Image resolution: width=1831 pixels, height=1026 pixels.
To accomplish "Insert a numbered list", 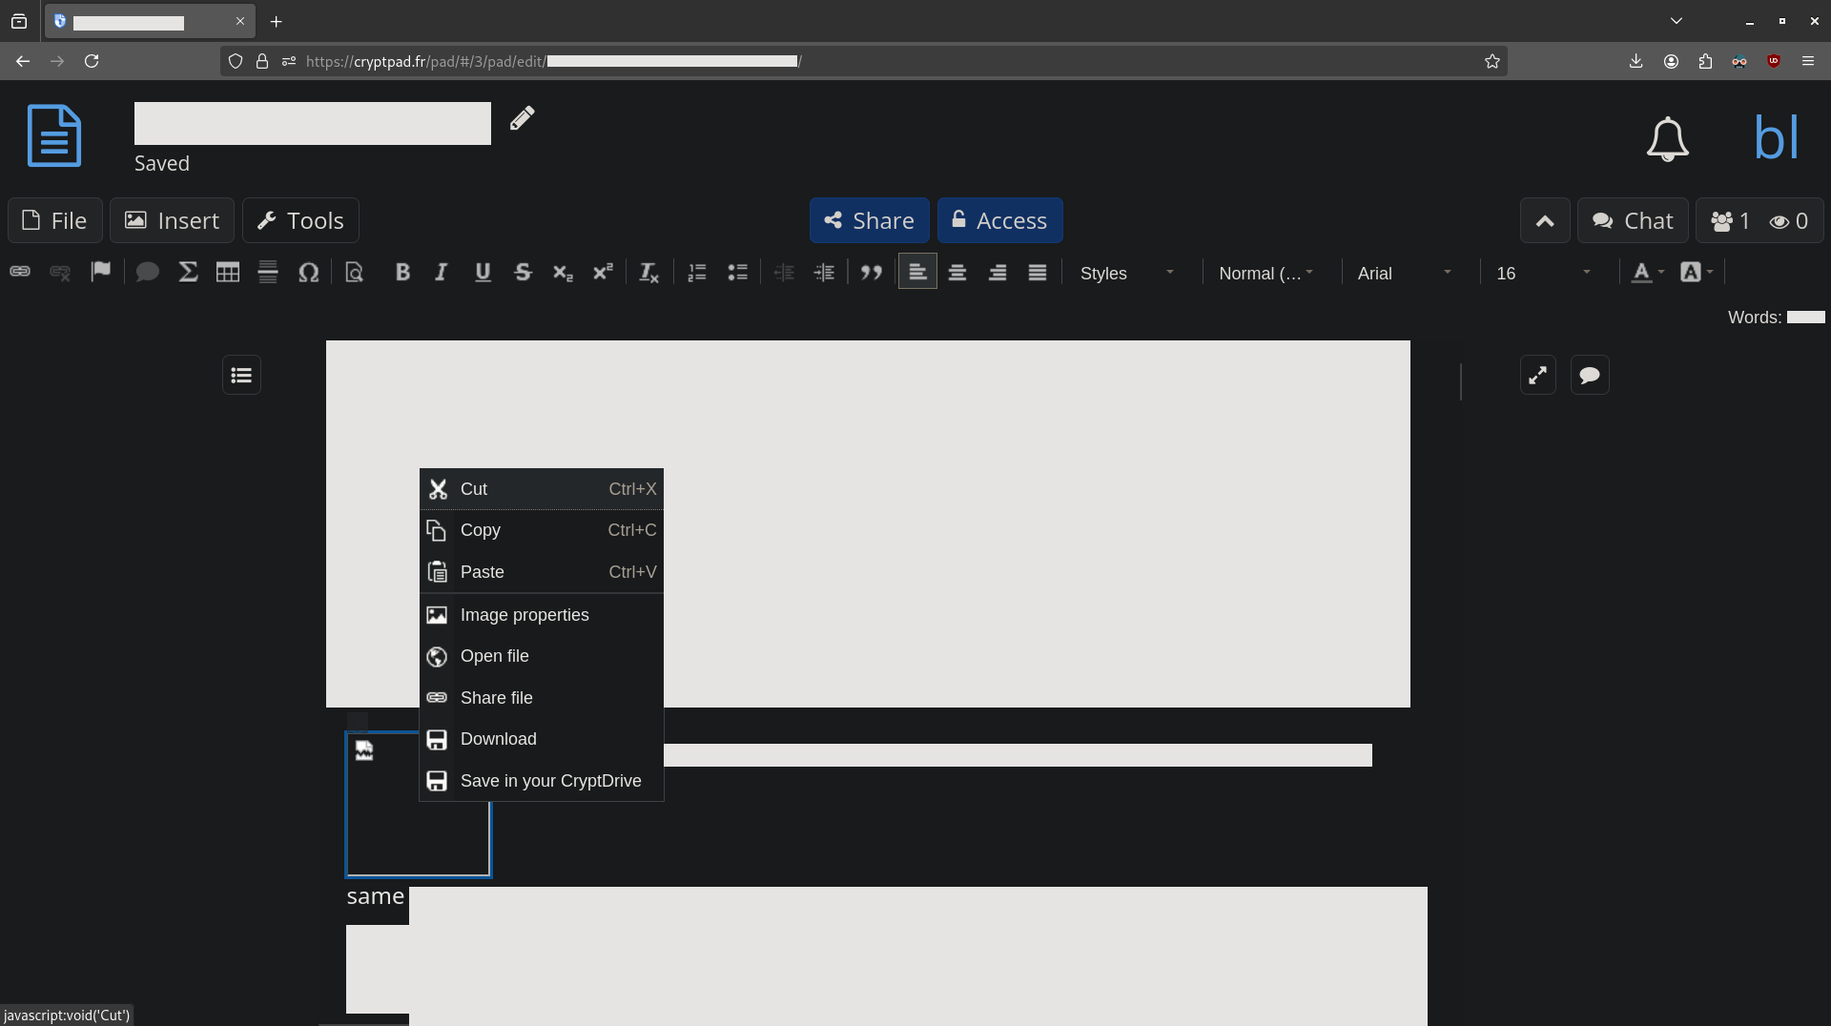I will (697, 273).
